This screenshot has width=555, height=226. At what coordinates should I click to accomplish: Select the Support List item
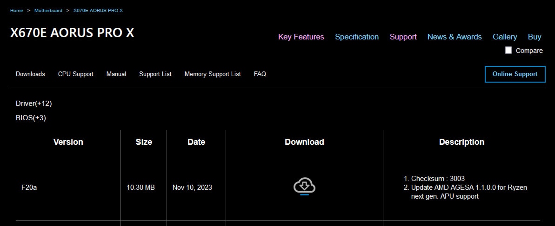[x=155, y=74]
